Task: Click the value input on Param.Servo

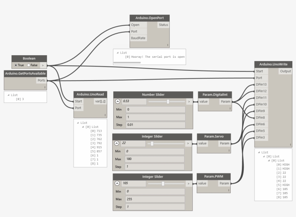Action: 203,143
